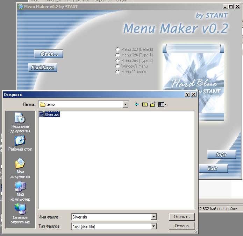Expand the Имя файла dropdown arrow

pos(153,217)
